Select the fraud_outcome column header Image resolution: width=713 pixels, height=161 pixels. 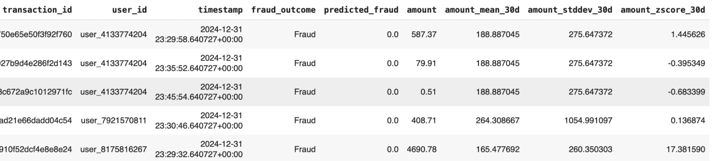(283, 10)
